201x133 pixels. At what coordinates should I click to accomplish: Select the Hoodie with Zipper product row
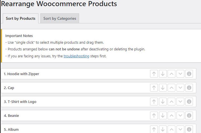tap(99, 74)
